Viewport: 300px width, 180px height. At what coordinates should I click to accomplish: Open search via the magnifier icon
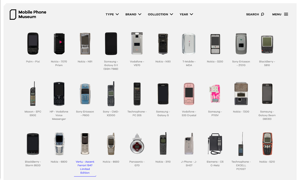point(262,14)
